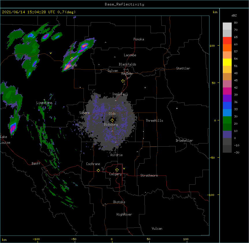Select the slate 10-0 dBZ legend swatch

click(x=227, y=134)
